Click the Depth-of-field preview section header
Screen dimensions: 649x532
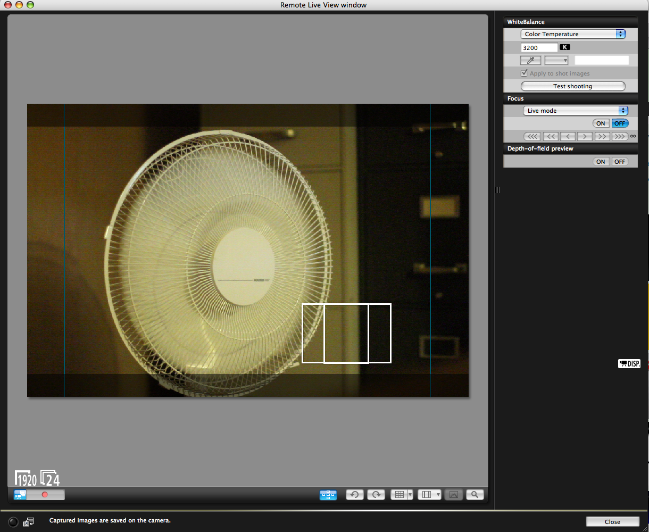click(x=570, y=148)
